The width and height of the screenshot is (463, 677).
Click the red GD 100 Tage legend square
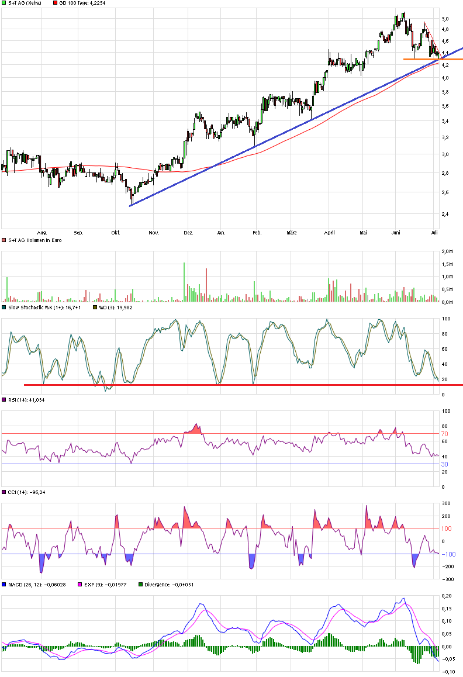pyautogui.click(x=56, y=4)
